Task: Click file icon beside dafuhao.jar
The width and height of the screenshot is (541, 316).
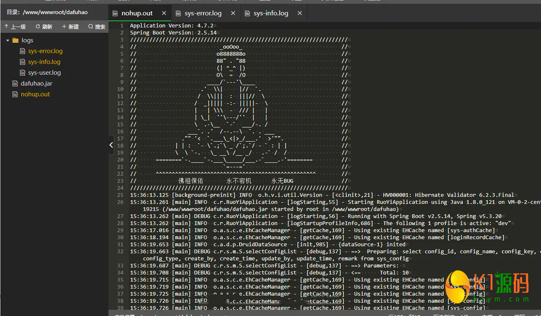Action: point(15,83)
